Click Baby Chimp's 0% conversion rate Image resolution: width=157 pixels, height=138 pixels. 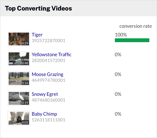[118, 114]
